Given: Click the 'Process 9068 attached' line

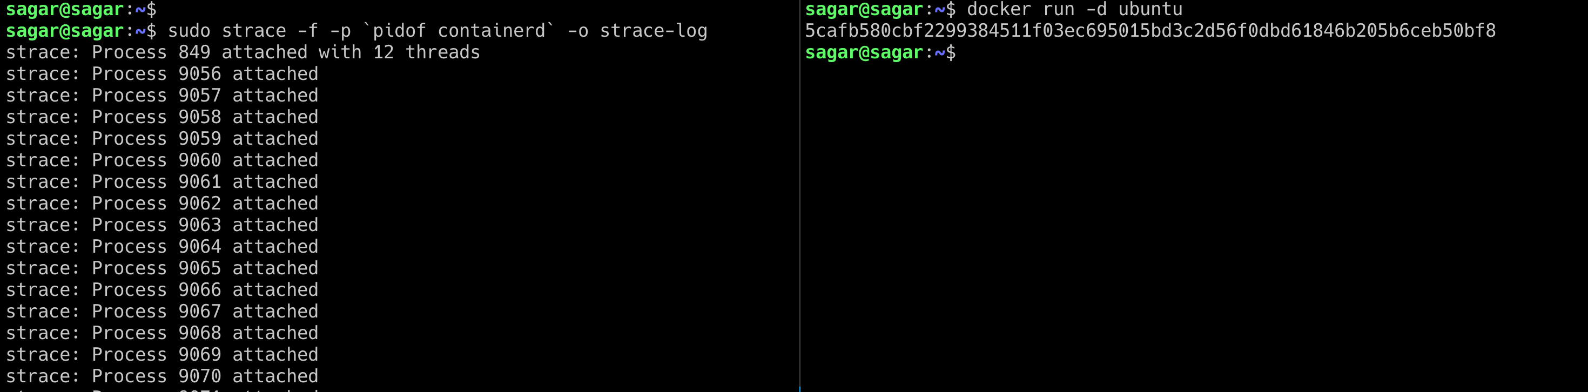Looking at the screenshot, I should pyautogui.click(x=162, y=333).
